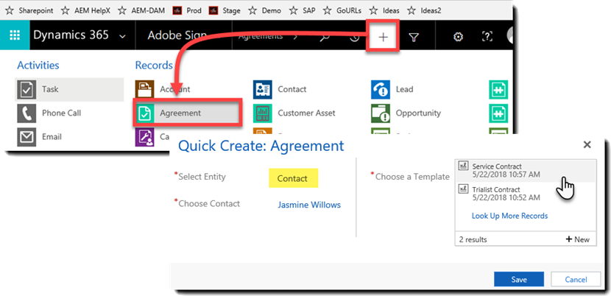The width and height of the screenshot is (611, 296).
Task: Select the Contact record label
Action: tap(292, 89)
